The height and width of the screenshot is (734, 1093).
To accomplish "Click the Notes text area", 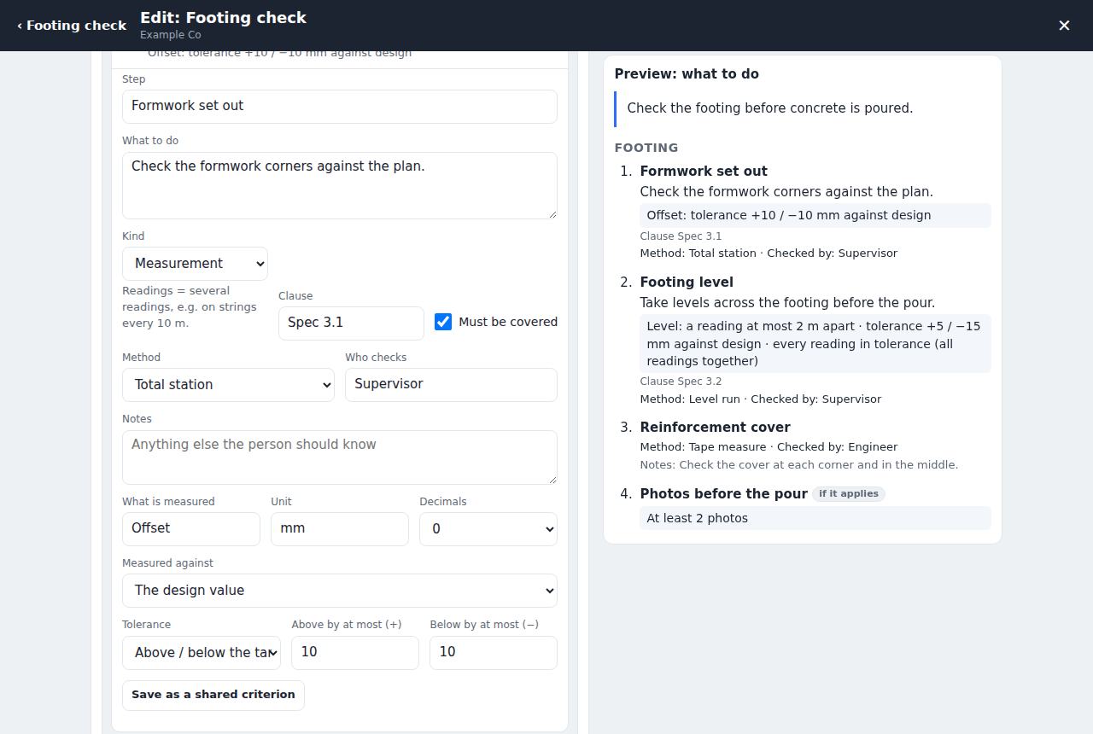I will tap(340, 457).
